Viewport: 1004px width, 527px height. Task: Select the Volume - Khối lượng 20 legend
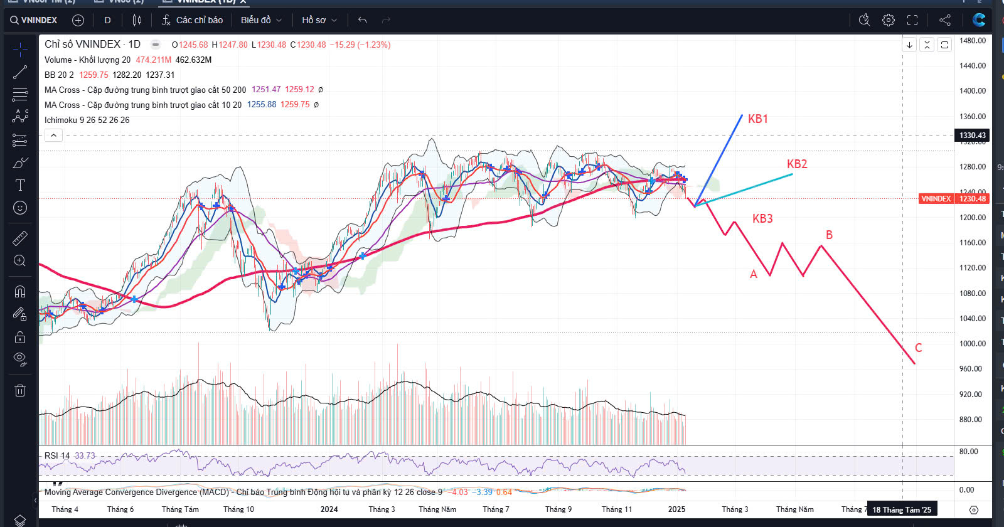pos(87,60)
